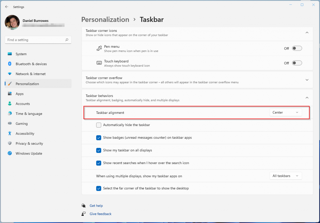Open Bluetooth & devices category

coord(38,64)
